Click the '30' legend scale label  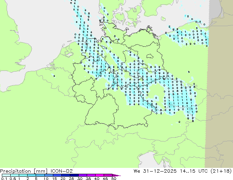click(x=80, y=179)
